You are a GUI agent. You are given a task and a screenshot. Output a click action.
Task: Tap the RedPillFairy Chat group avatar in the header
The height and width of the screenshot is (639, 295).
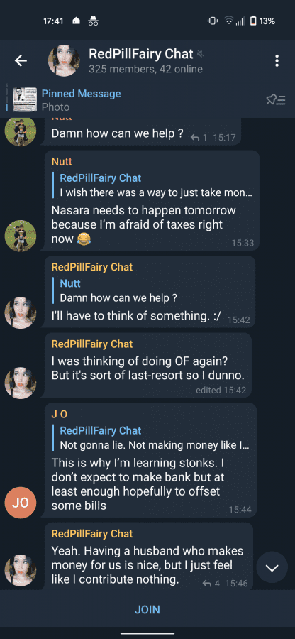point(64,61)
